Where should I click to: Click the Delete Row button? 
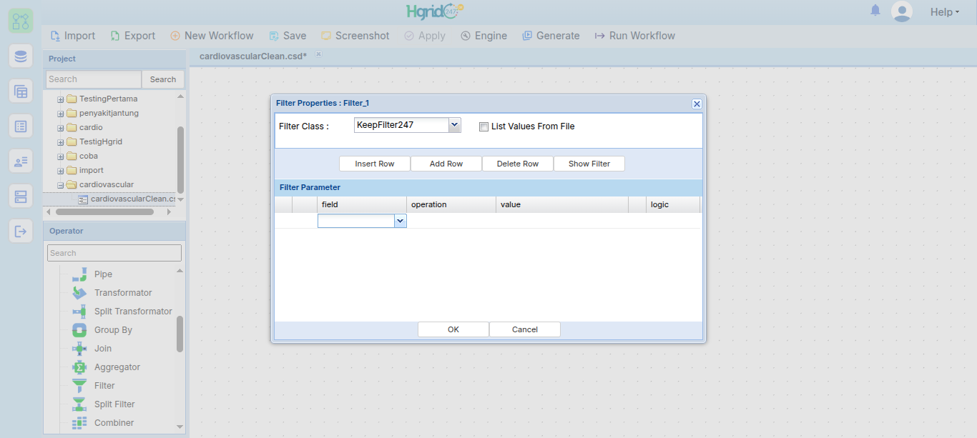pyautogui.click(x=518, y=164)
